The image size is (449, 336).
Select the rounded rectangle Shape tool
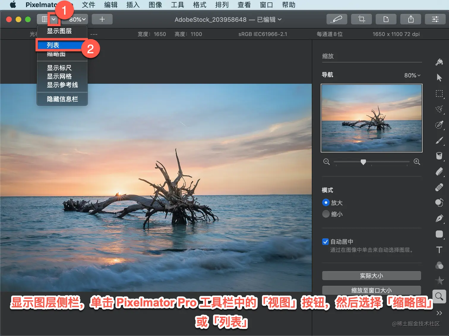tap(439, 234)
